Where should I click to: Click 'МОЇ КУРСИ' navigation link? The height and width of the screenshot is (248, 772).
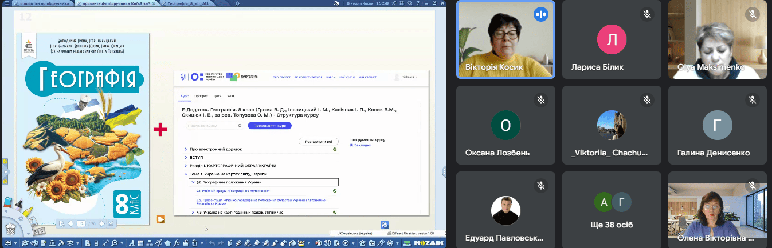pos(347,77)
